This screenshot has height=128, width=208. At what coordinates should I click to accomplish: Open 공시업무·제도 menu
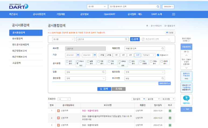click(135, 14)
